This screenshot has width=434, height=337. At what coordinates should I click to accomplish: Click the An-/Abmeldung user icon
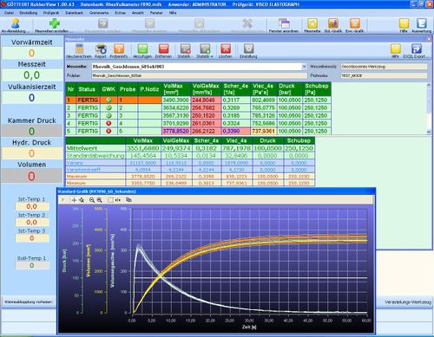tap(16, 23)
